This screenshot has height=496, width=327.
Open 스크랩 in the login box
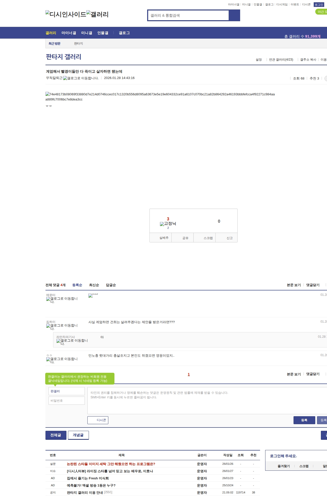click(304, 466)
